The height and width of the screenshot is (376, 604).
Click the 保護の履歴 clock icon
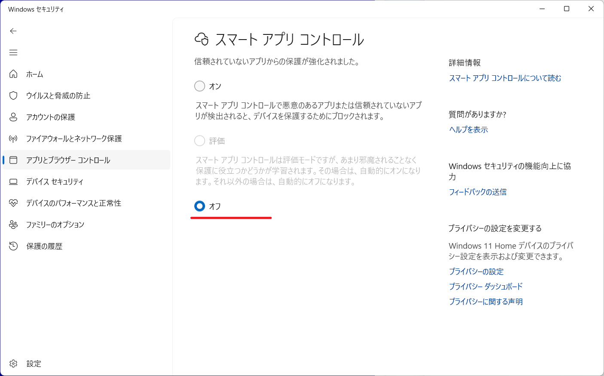[x=13, y=246]
